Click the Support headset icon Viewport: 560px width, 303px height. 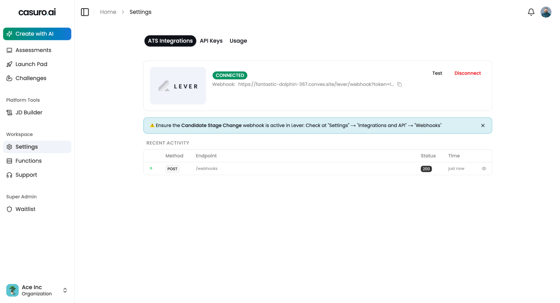point(9,175)
